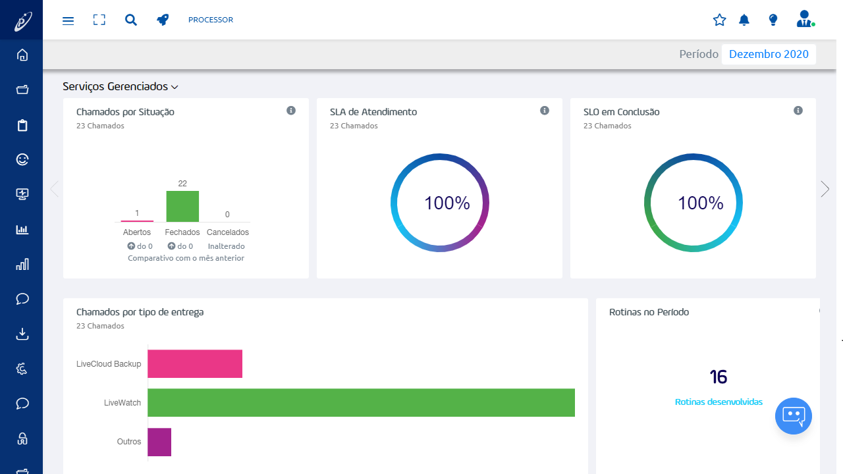
Task: Click the pink Abertos bar
Action: pos(137,221)
